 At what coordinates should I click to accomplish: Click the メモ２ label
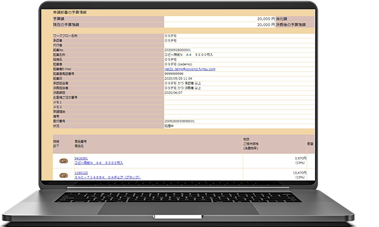click(x=57, y=107)
